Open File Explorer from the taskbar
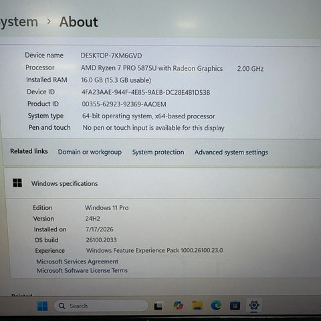 [197, 306]
